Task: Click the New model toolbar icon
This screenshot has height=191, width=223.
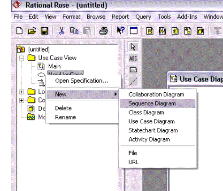Action: (19, 31)
